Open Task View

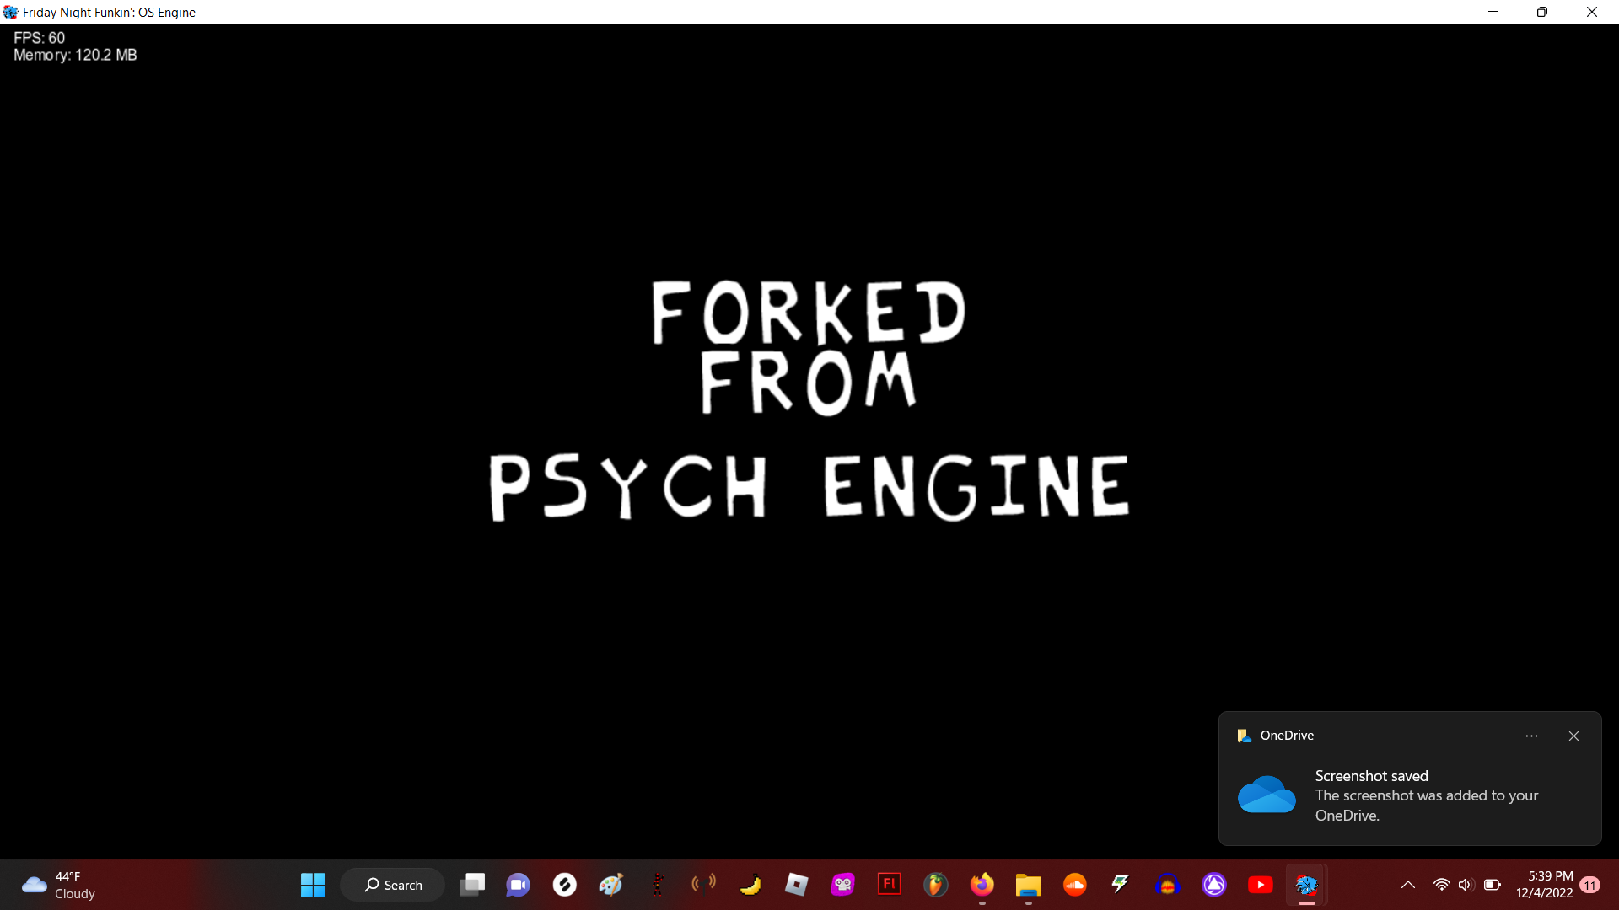473,885
